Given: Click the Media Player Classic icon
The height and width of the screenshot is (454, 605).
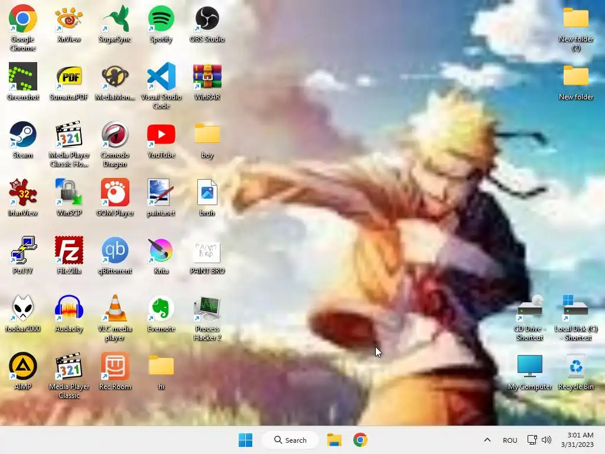Looking at the screenshot, I should (69, 366).
